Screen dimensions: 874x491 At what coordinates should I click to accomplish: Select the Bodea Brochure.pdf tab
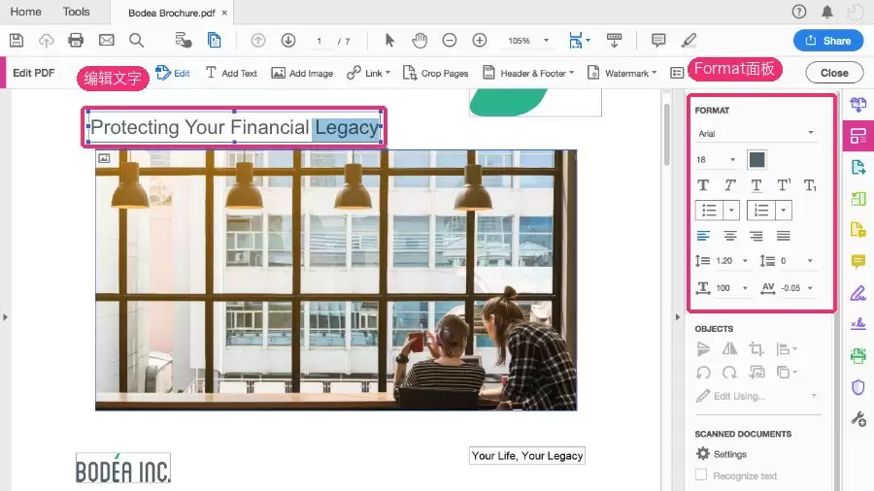[171, 13]
